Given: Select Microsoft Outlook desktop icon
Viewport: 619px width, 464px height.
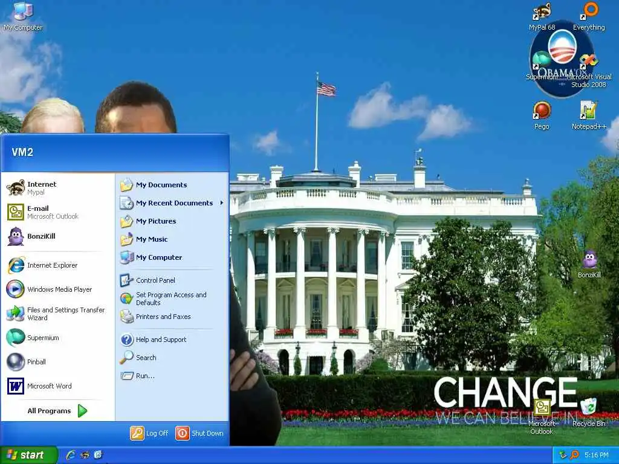Looking at the screenshot, I should click(x=542, y=417).
